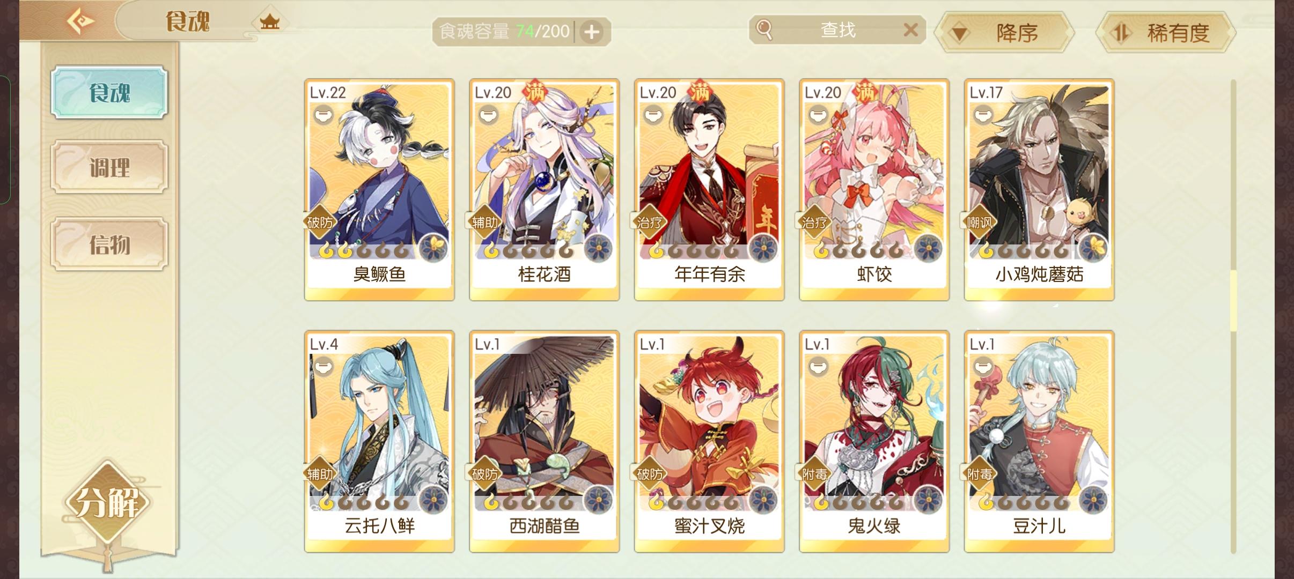
Task: Open the 降序 sort order dropdown
Action: (x=1004, y=33)
